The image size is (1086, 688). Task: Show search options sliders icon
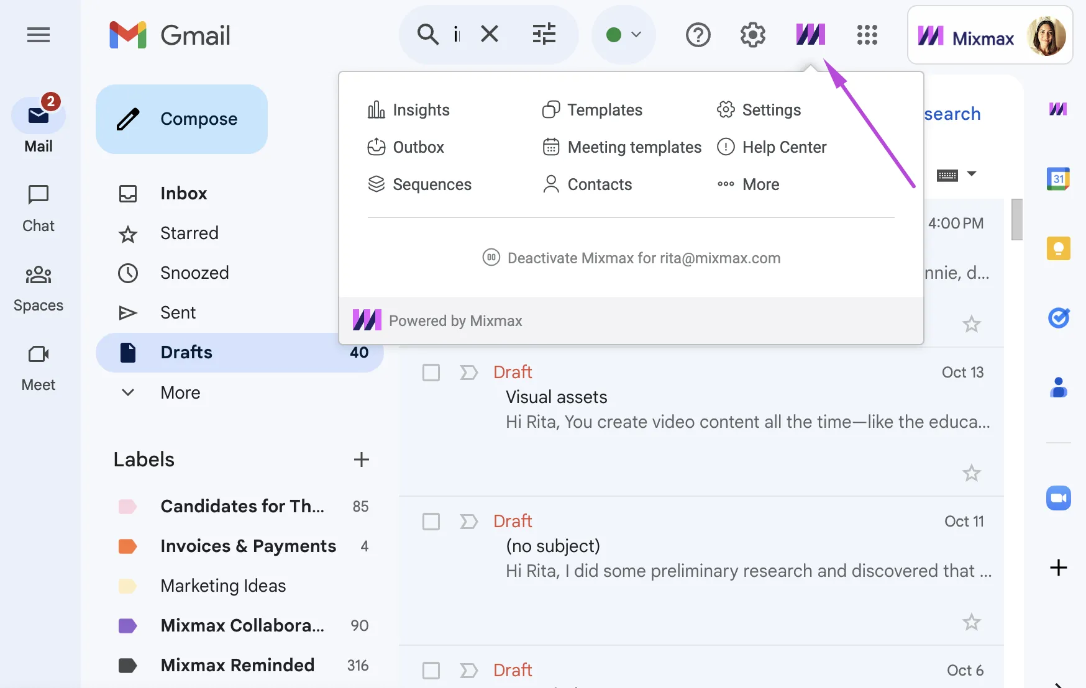click(544, 34)
